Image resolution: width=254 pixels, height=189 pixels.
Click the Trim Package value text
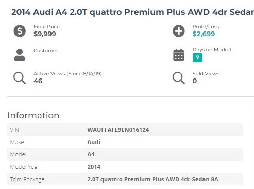coord(153,179)
